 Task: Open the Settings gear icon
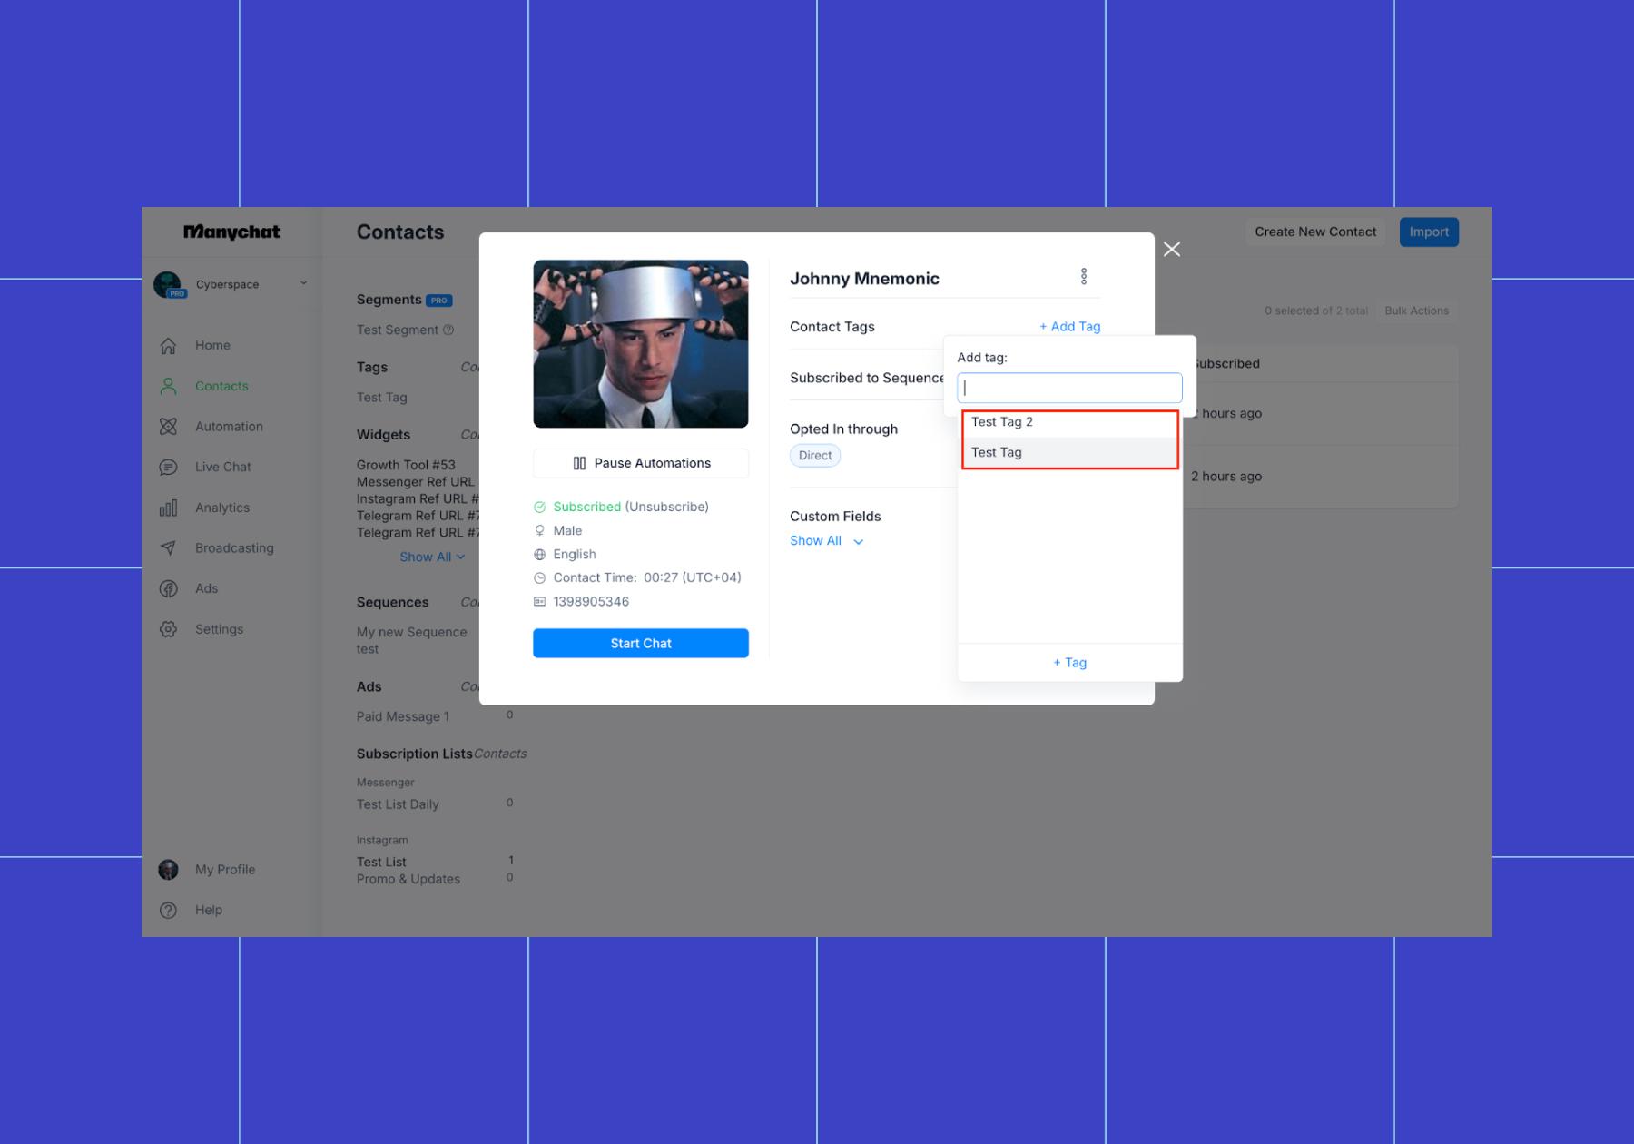[168, 629]
